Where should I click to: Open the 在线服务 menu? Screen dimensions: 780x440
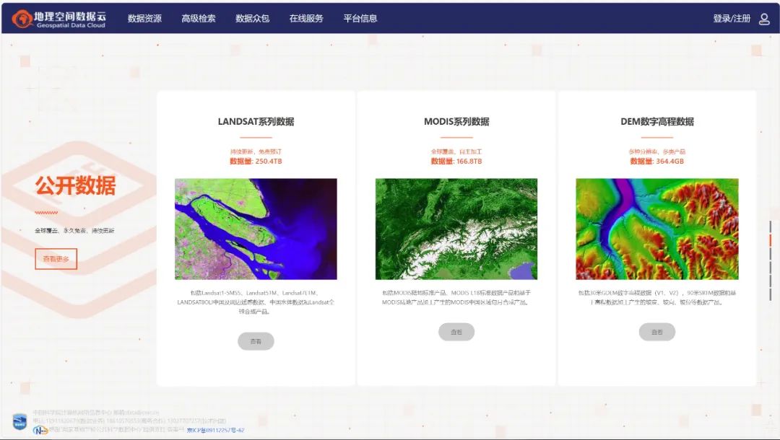point(306,18)
